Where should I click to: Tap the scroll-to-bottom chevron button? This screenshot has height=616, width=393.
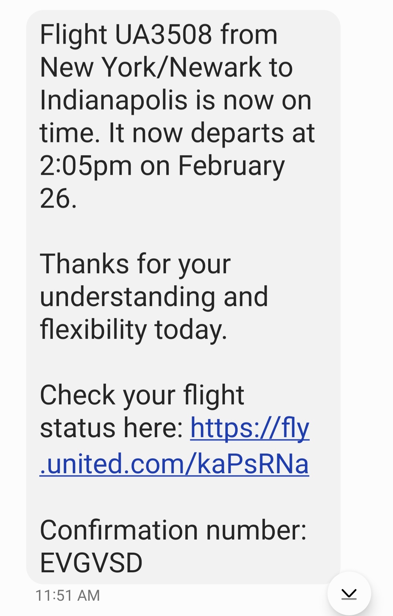(x=349, y=593)
